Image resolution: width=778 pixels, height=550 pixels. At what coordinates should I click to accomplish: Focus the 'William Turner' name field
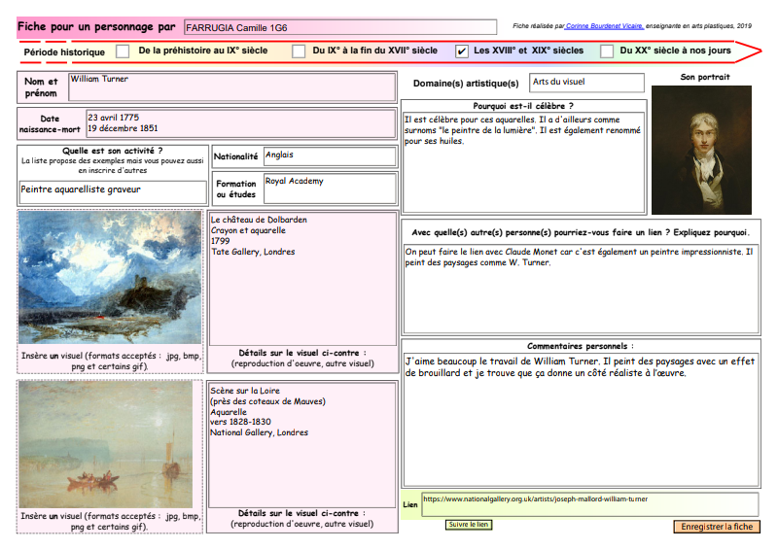pos(231,87)
